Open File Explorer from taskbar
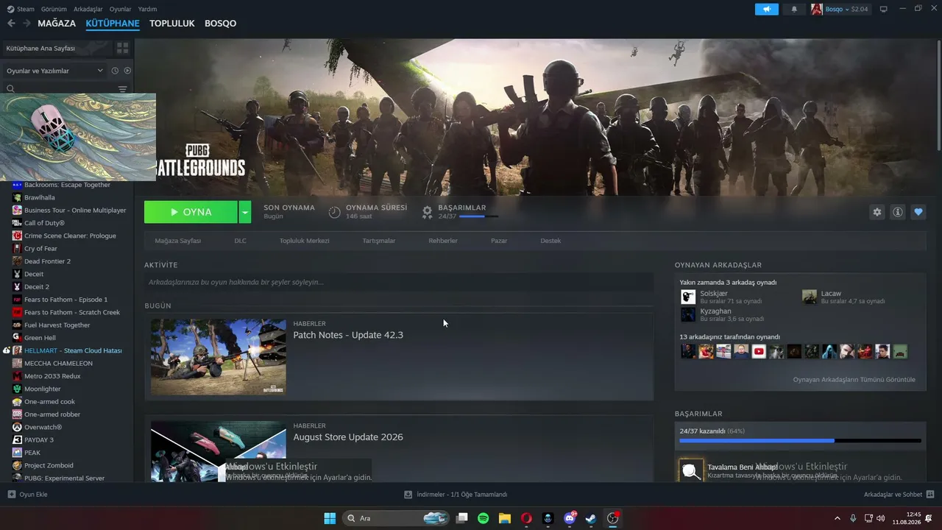Screen dimensions: 942x530 [505, 518]
